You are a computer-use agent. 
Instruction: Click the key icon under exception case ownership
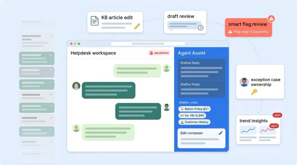click(x=254, y=92)
